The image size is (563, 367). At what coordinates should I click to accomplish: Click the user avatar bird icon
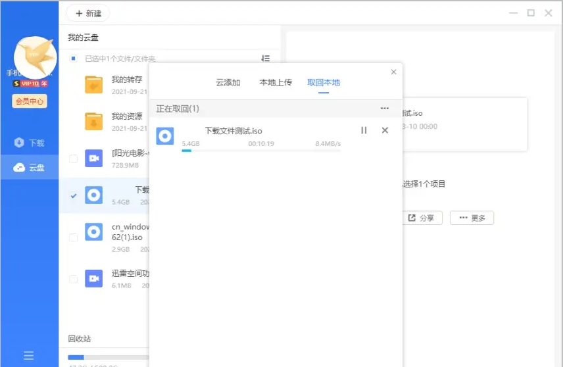point(35,57)
